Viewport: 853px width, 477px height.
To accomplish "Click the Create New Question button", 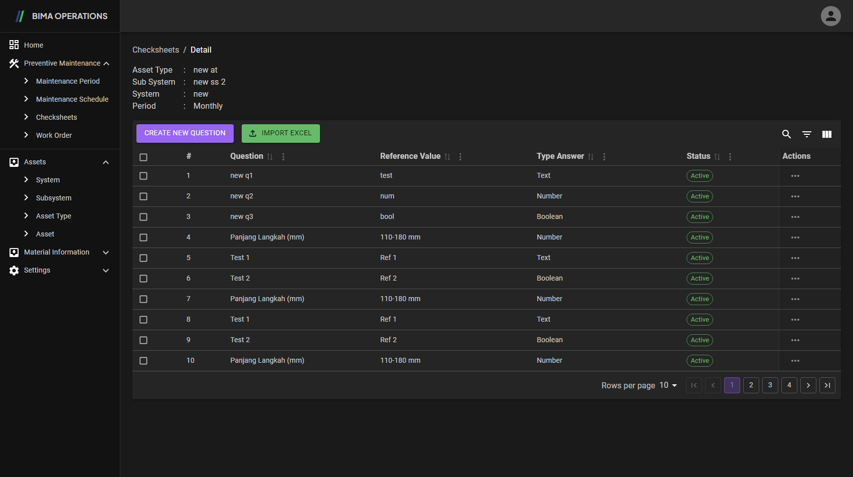I will tap(185, 133).
